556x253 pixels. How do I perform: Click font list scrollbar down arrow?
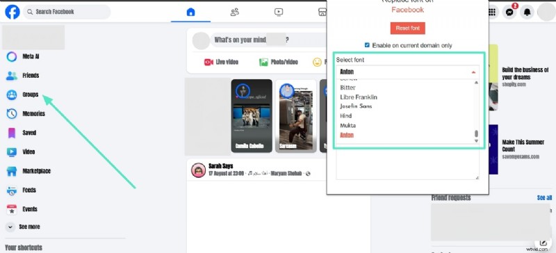click(x=476, y=141)
